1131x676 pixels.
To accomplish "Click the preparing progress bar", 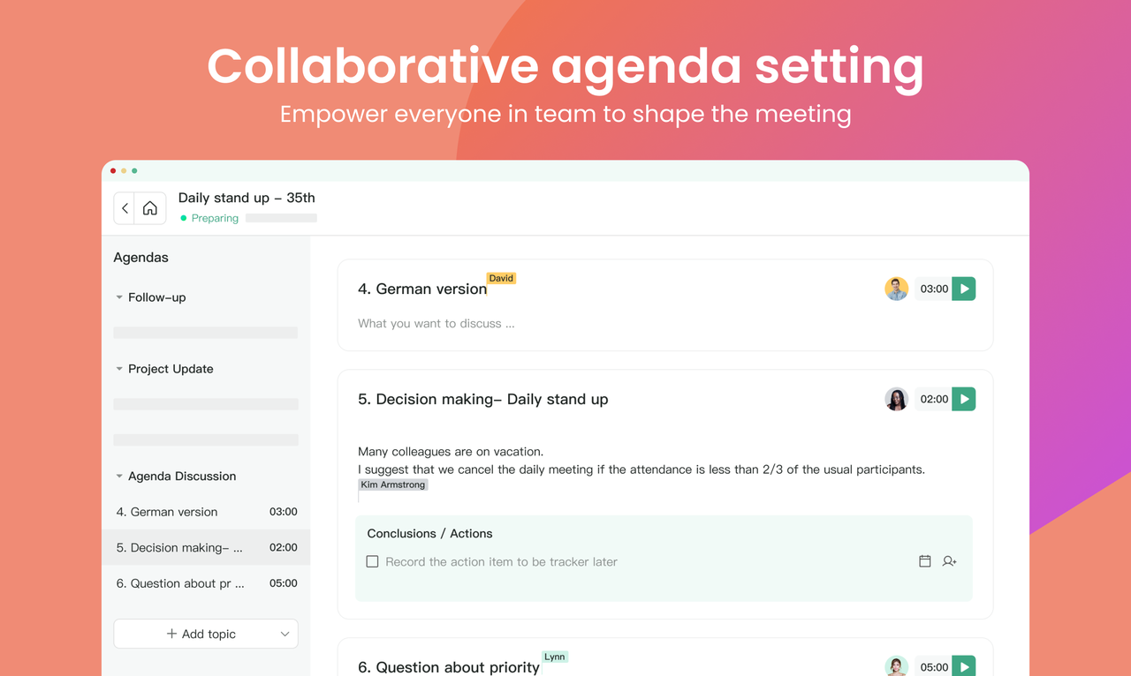I will (281, 218).
